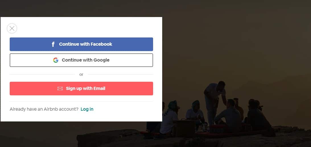The image size is (311, 147).
Task: Click the divider line above the account question
Action: tap(81, 102)
